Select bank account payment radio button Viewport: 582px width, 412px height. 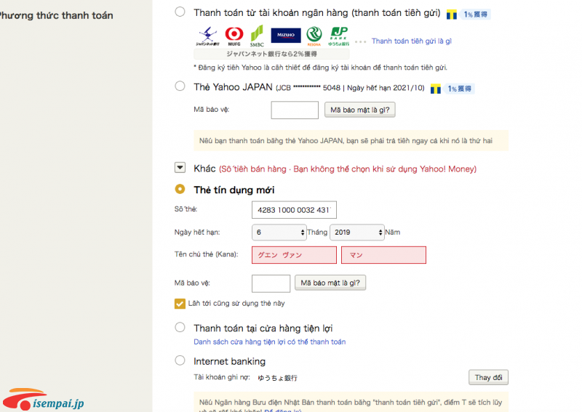pyautogui.click(x=180, y=12)
